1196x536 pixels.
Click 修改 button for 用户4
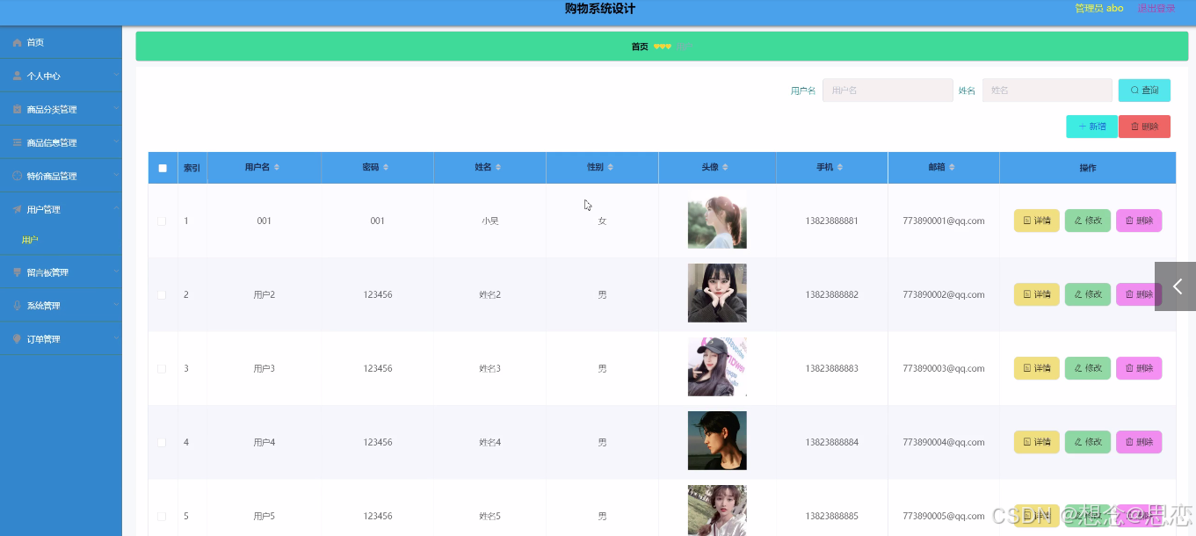pyautogui.click(x=1088, y=442)
